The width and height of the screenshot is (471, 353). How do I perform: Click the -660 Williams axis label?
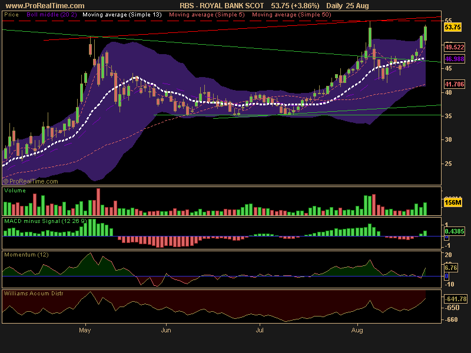pyautogui.click(x=452, y=319)
